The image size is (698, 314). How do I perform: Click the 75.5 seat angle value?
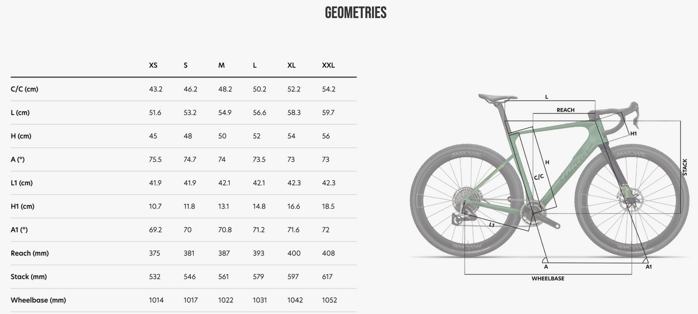click(x=155, y=159)
